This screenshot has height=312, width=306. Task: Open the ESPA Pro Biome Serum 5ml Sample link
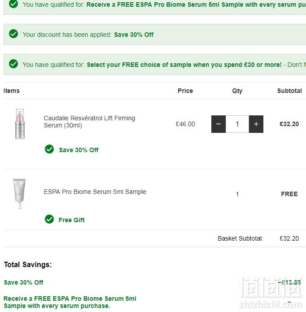(x=95, y=192)
